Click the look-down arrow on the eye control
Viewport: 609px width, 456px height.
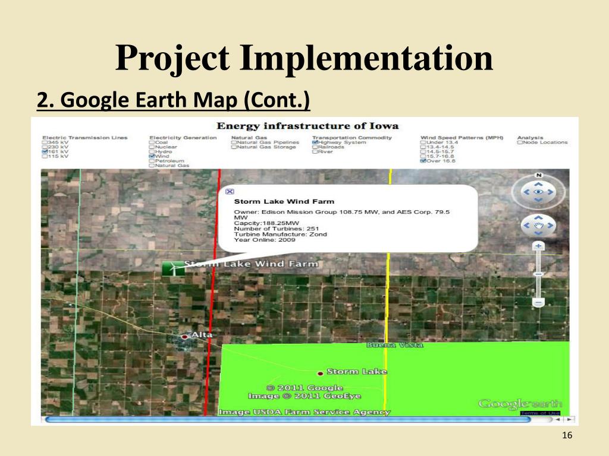(x=538, y=199)
